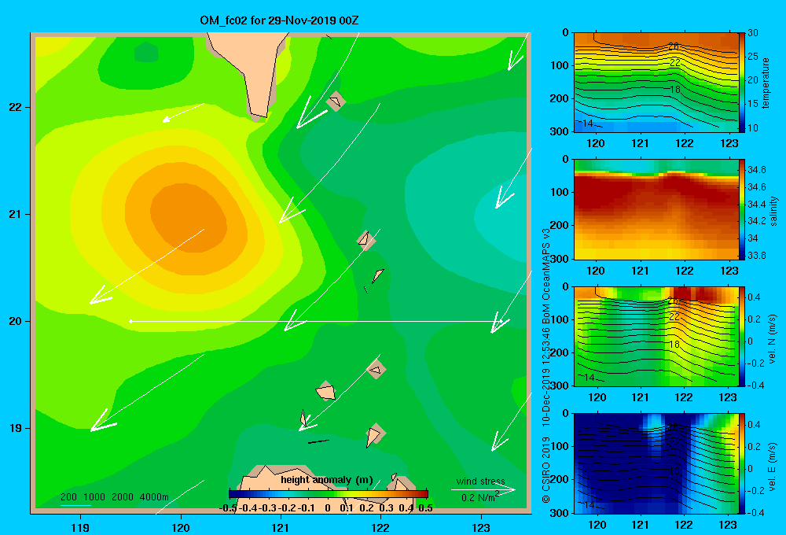The image size is (786, 535).
Task: Click the 200 depth label on vel. N panel
Action: [559, 352]
